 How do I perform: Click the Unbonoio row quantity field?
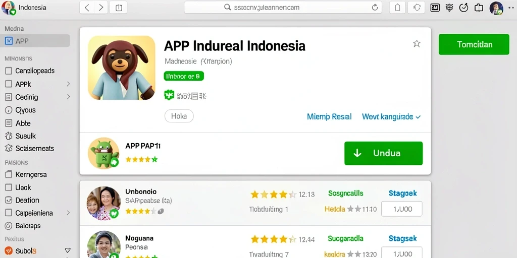coord(401,209)
